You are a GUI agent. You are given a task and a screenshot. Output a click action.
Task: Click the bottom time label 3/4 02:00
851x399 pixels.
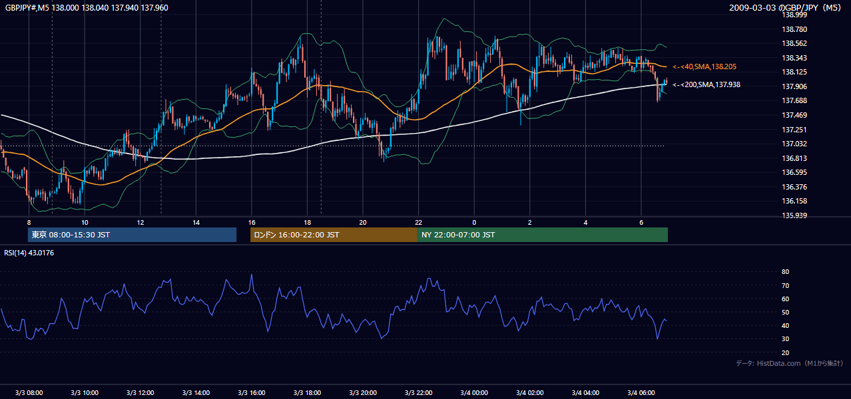pos(530,392)
